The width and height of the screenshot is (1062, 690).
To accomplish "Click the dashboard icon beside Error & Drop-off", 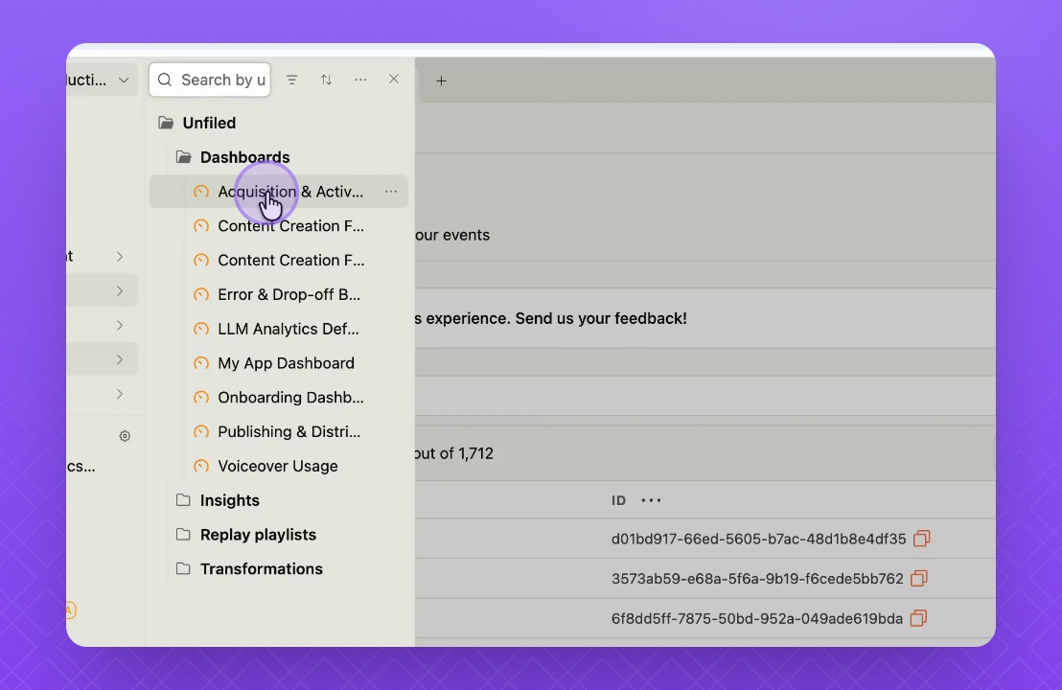I will click(x=201, y=294).
